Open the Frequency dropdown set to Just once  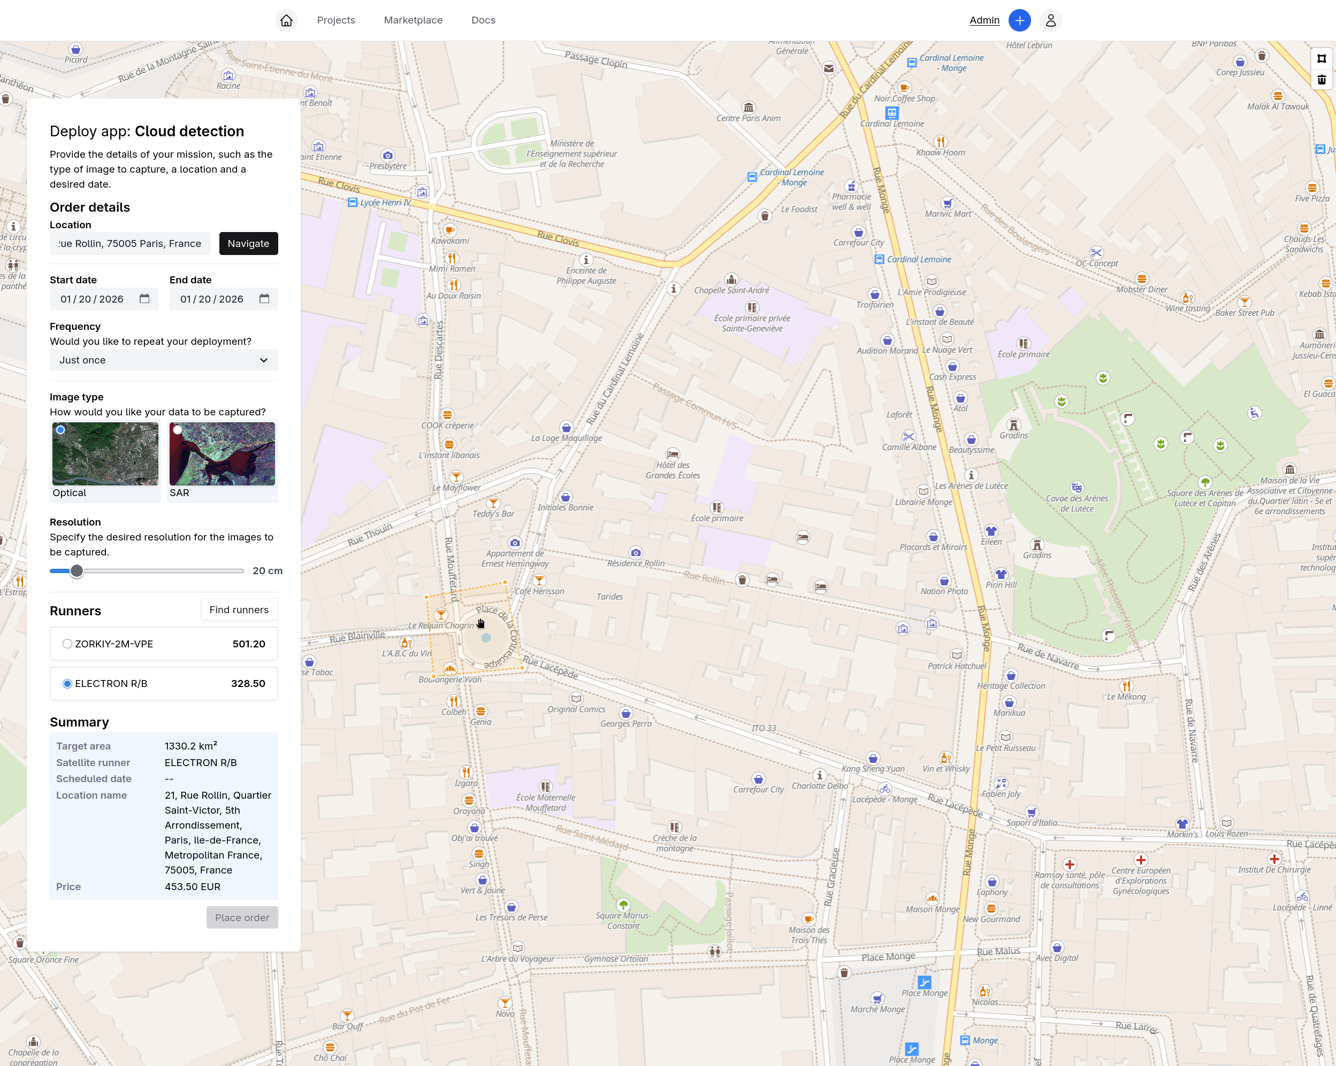(x=164, y=360)
